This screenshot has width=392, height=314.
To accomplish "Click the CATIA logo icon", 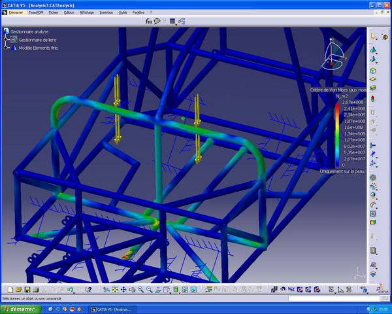I will coord(382,288).
